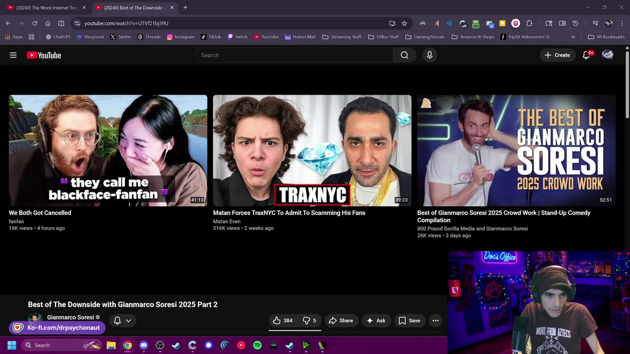630x354 pixels.
Task: Open the fanfan channel name
Action: point(16,221)
